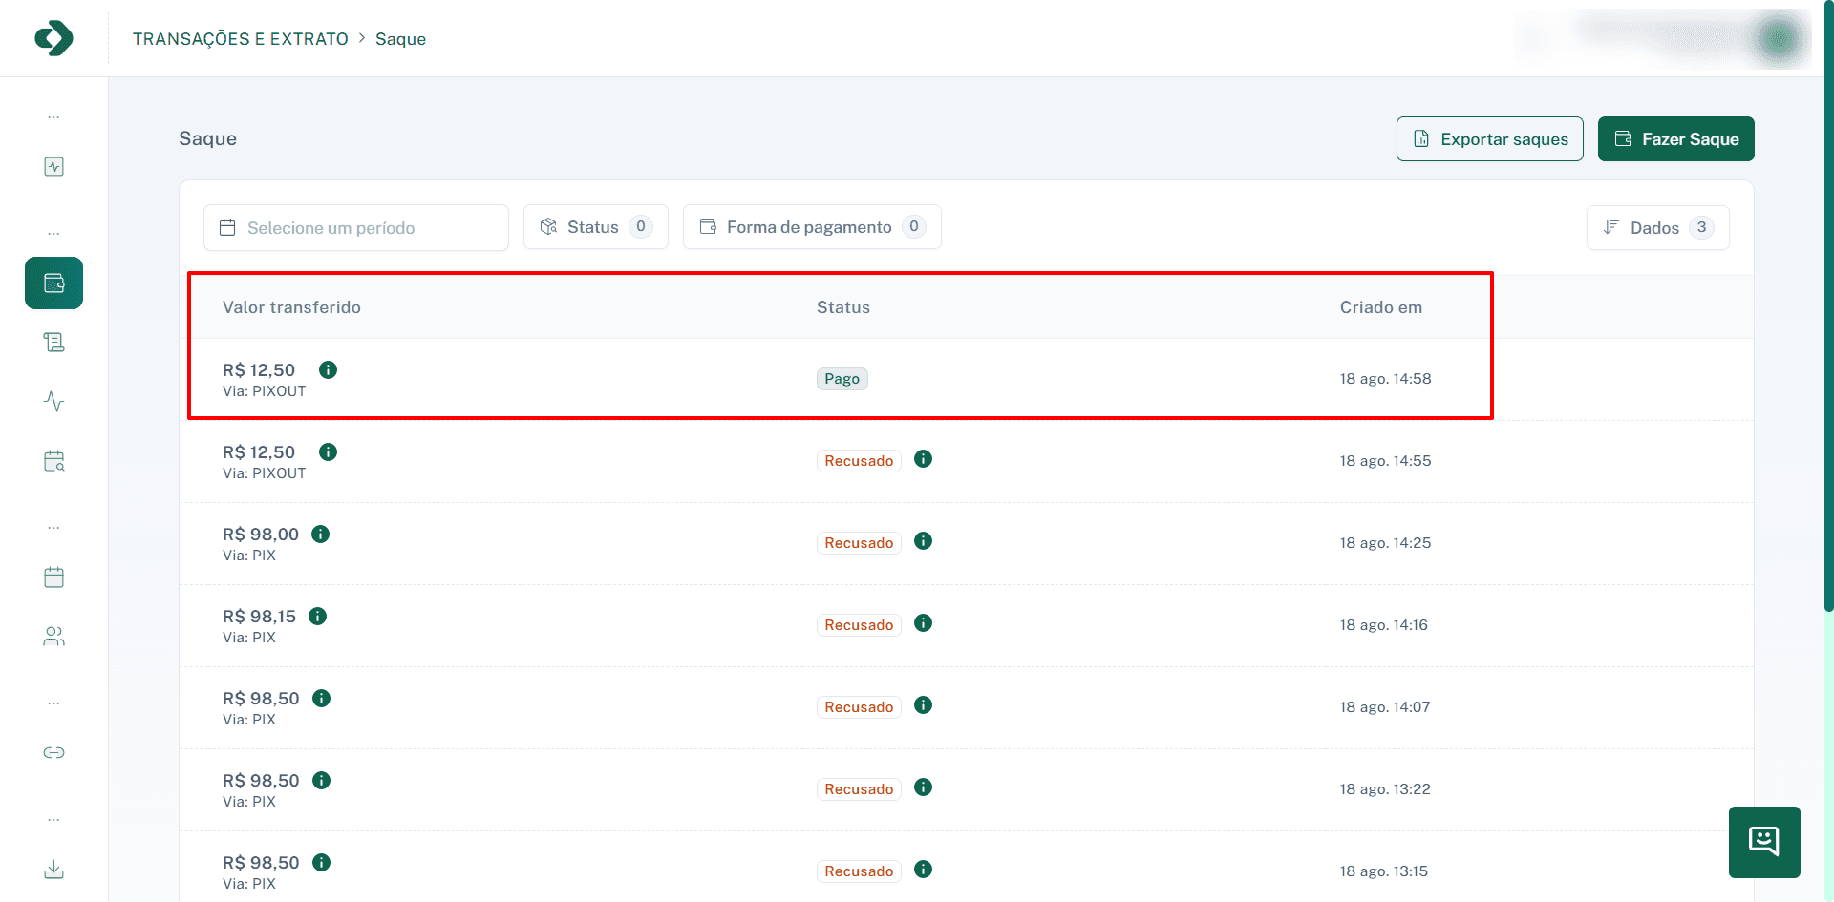Open the Status filter dropdown
Image resolution: width=1834 pixels, height=902 pixels.
click(595, 227)
